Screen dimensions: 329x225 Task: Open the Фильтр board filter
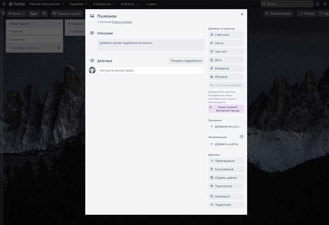pos(307,14)
